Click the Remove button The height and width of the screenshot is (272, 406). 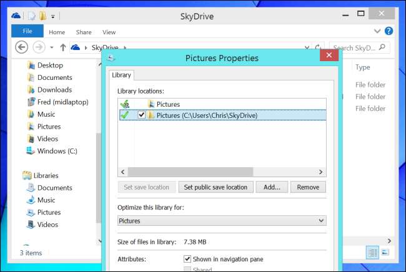(308, 187)
